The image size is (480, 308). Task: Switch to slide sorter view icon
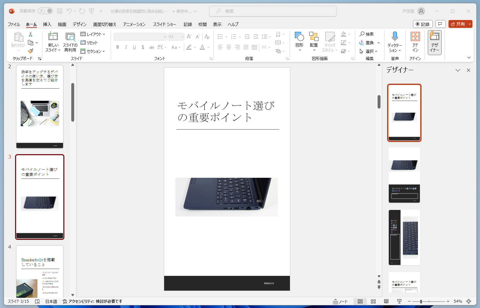[x=373, y=301]
